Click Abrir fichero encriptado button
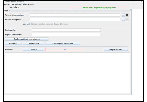Screen dimensions: 147x102 coord(63,44)
